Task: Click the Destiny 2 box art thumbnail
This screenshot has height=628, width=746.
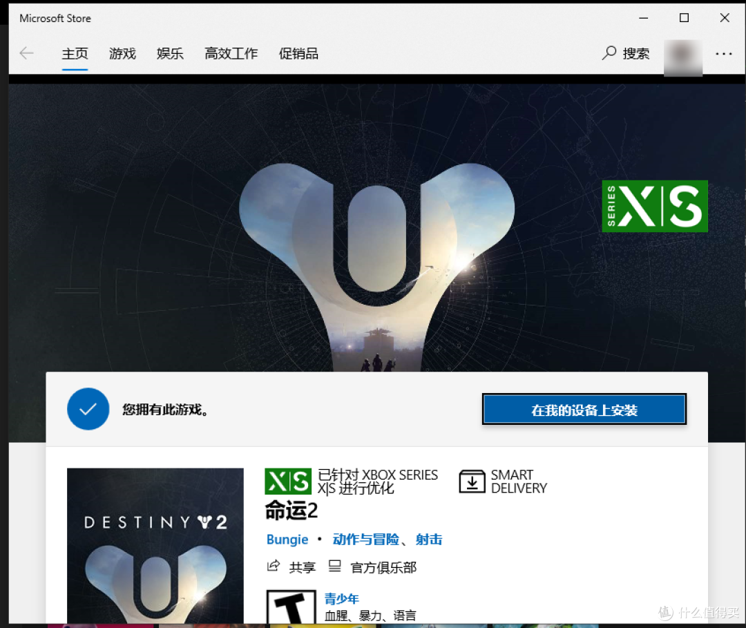Action: pos(155,546)
